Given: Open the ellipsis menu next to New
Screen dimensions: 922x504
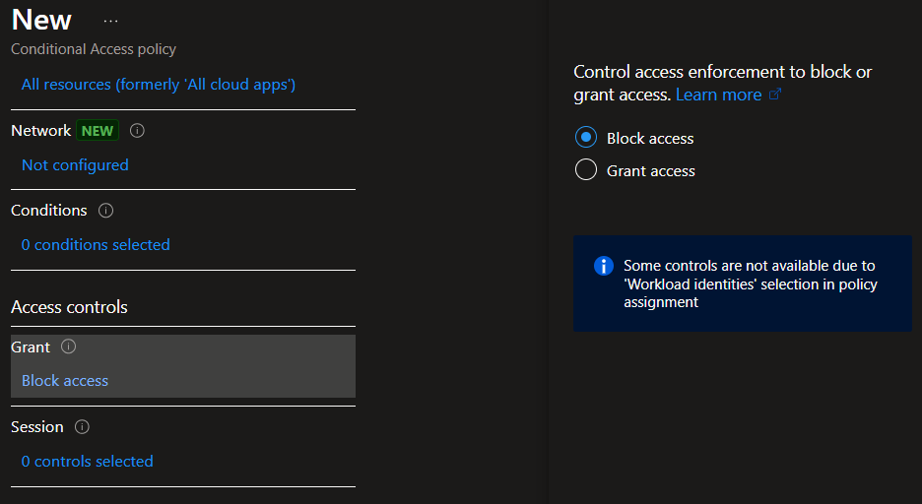Looking at the screenshot, I should 110,21.
